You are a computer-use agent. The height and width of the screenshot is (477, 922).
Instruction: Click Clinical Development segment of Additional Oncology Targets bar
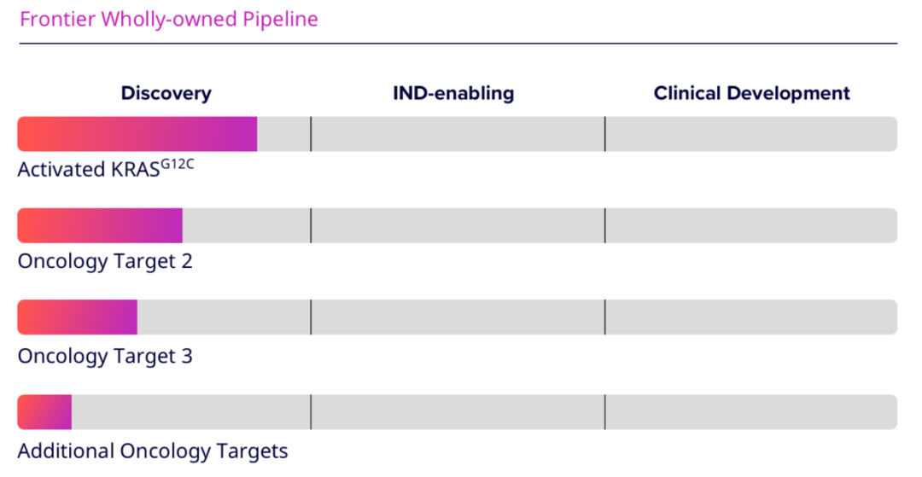coord(750,412)
